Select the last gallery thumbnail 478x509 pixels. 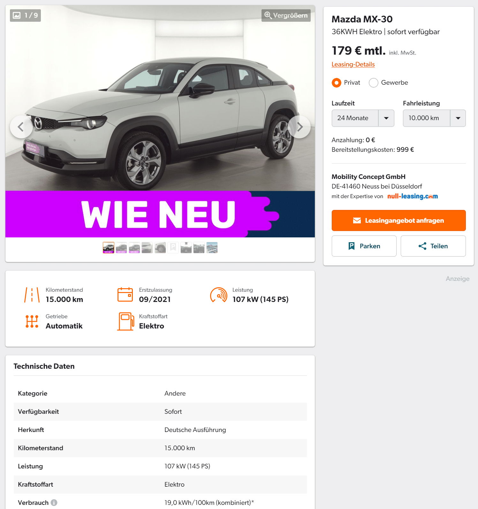pyautogui.click(x=212, y=248)
